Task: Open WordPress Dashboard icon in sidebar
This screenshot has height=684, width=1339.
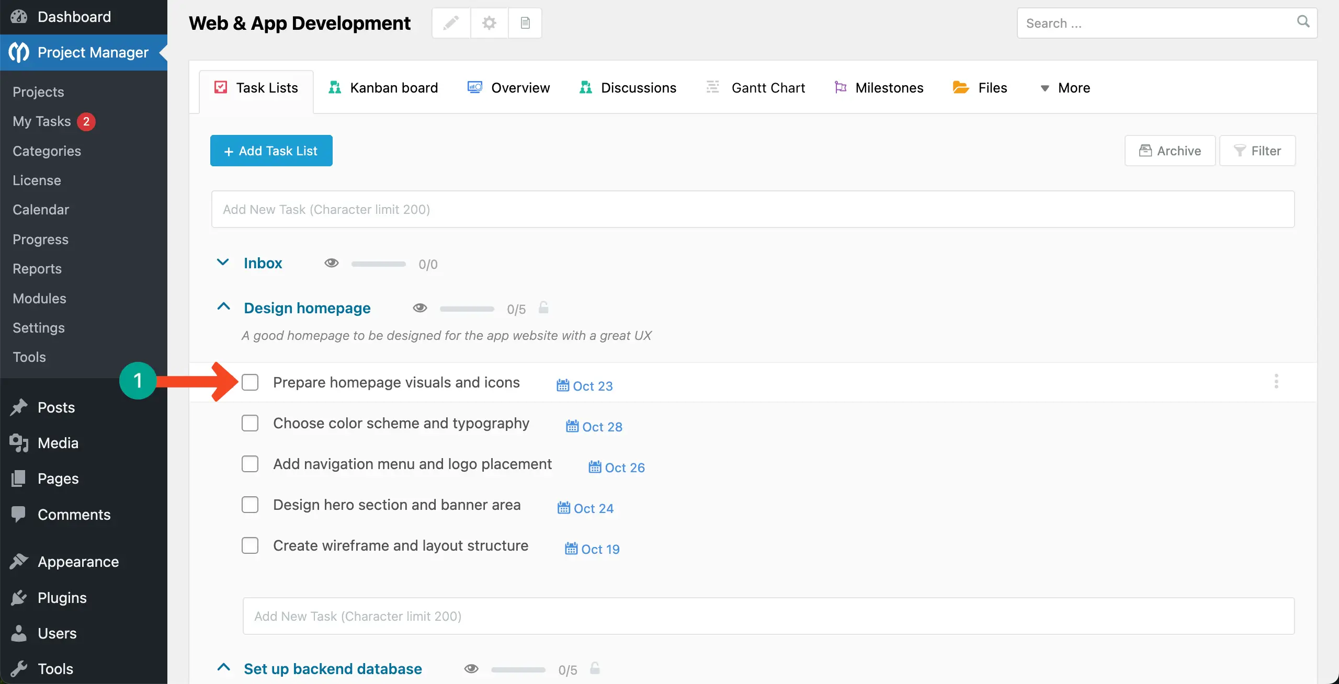Action: point(19,17)
